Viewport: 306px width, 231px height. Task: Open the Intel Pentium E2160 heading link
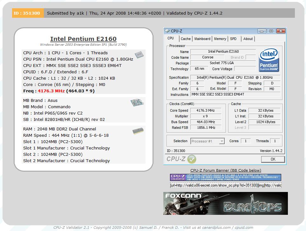click(x=83, y=39)
